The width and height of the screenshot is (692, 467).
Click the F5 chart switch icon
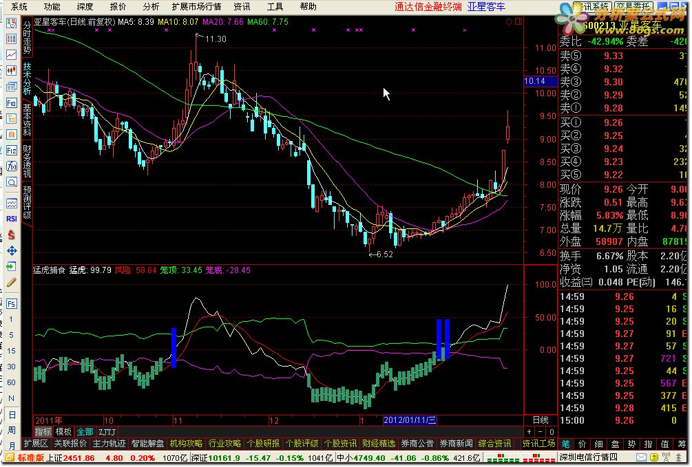12,303
